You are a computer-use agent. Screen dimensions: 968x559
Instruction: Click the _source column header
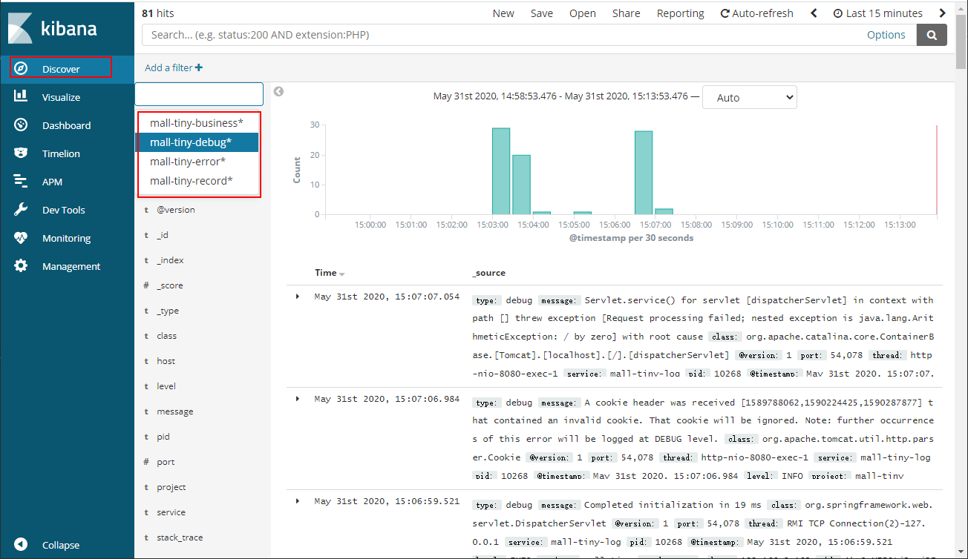pos(488,273)
